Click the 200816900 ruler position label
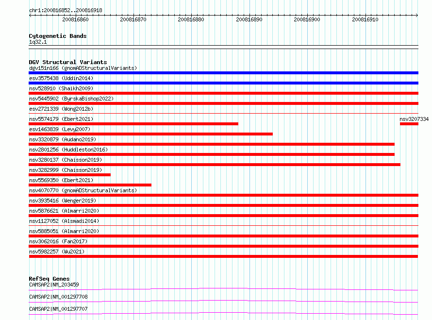432x320 pixels. pos(307,19)
